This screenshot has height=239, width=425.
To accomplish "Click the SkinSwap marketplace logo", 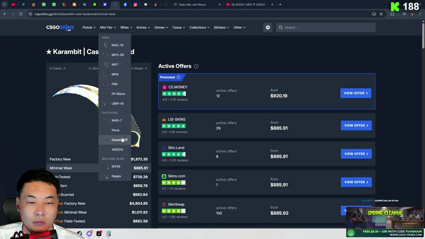I will click(x=164, y=204).
